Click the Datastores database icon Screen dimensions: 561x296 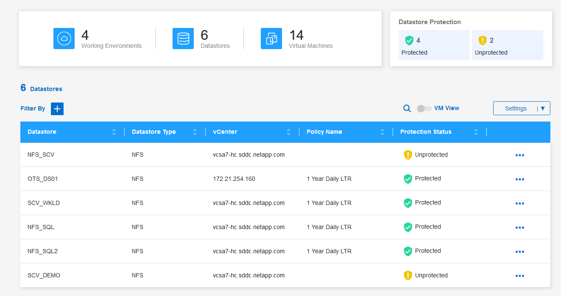click(x=183, y=39)
